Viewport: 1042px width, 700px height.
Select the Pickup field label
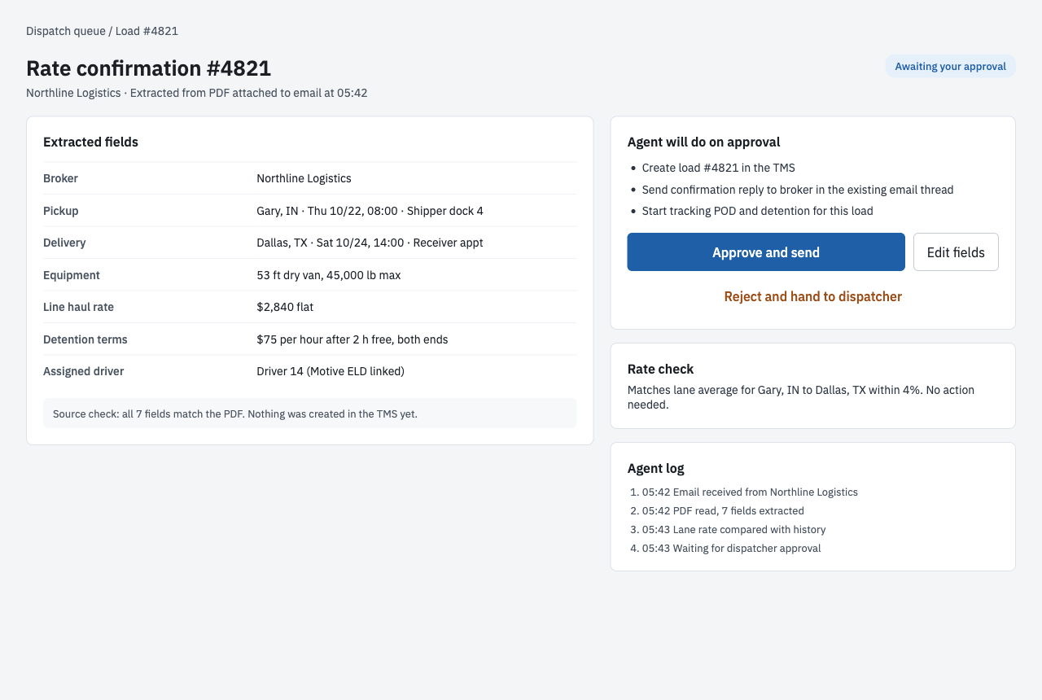(61, 211)
